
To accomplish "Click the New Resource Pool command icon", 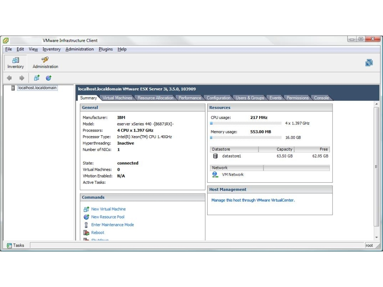I will pos(86,217).
